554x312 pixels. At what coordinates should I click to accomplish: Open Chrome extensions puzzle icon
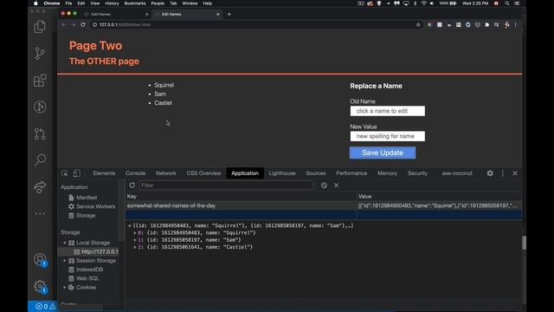[486, 25]
